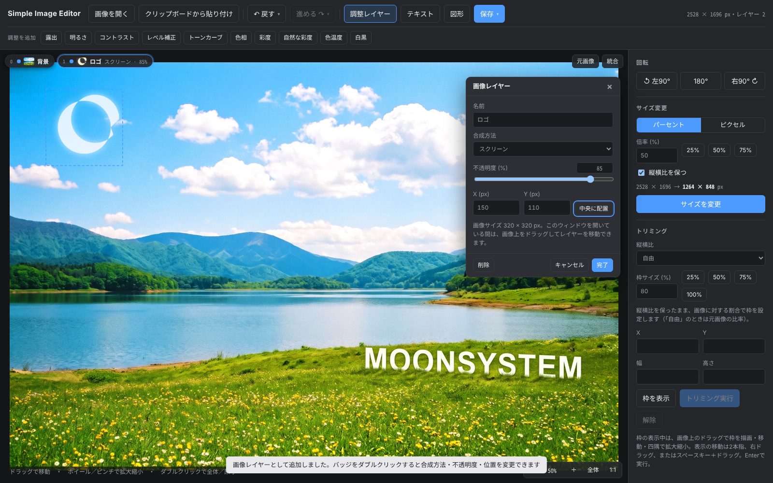This screenshot has width=773, height=483.
Task: Switch size mode to パーセント
Action: point(669,125)
